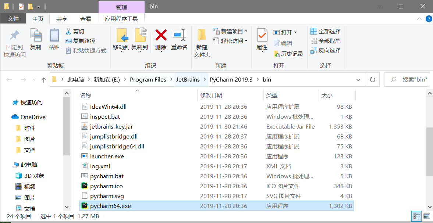Click the blue Help question-mark icon
Viewport: 433px width, 223px height.
(x=429, y=19)
